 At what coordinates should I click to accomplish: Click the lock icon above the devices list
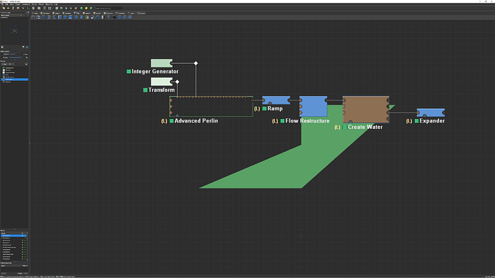pyautogui.click(x=27, y=64)
